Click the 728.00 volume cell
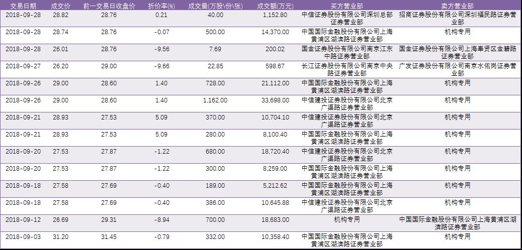This screenshot has width=522, height=250. pyautogui.click(x=215, y=83)
